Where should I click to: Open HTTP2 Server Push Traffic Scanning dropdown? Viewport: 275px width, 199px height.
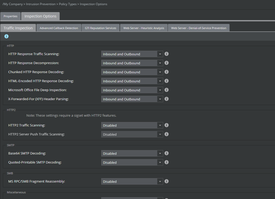(132, 134)
